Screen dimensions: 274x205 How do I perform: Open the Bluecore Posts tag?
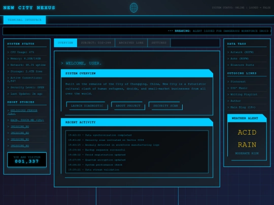coord(242,65)
